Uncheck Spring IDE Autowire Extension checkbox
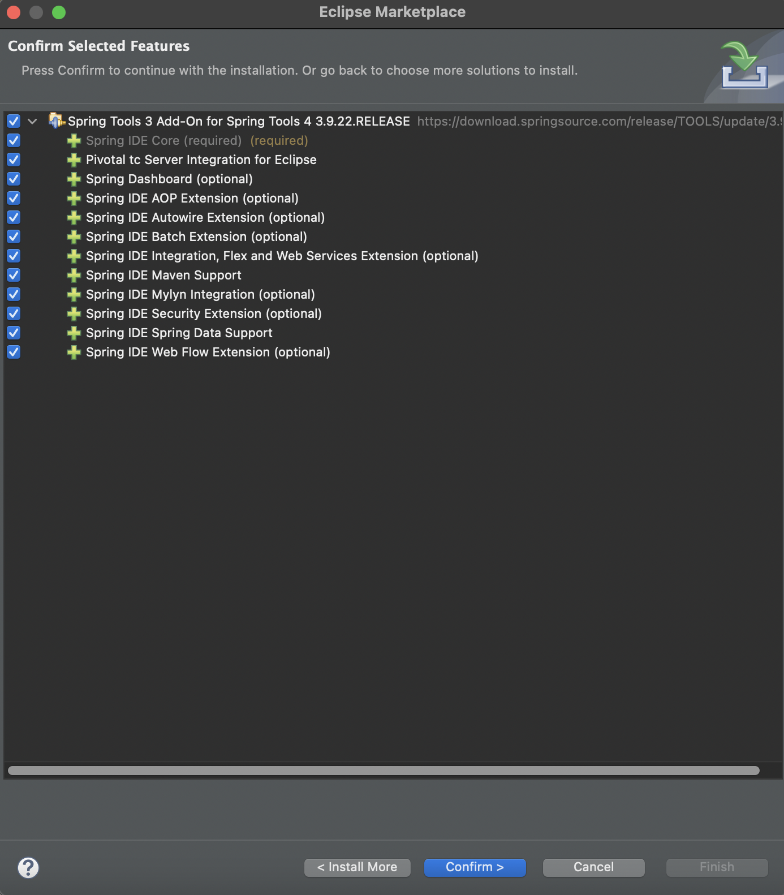784x895 pixels. [x=14, y=217]
